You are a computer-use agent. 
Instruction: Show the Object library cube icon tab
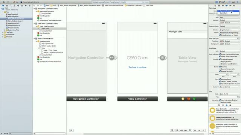[227, 105]
